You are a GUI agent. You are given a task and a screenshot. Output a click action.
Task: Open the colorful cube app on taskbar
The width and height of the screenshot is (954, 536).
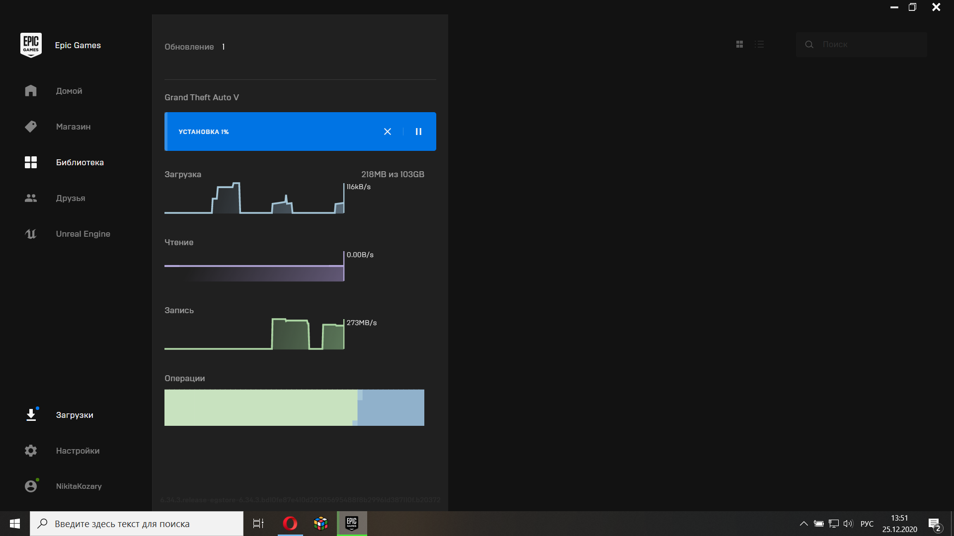coord(321,524)
